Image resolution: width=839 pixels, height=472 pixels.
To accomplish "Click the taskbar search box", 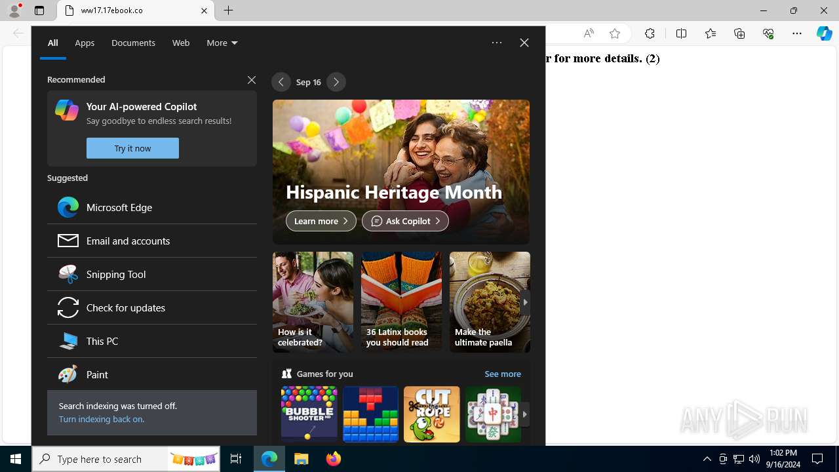I will tap(127, 459).
